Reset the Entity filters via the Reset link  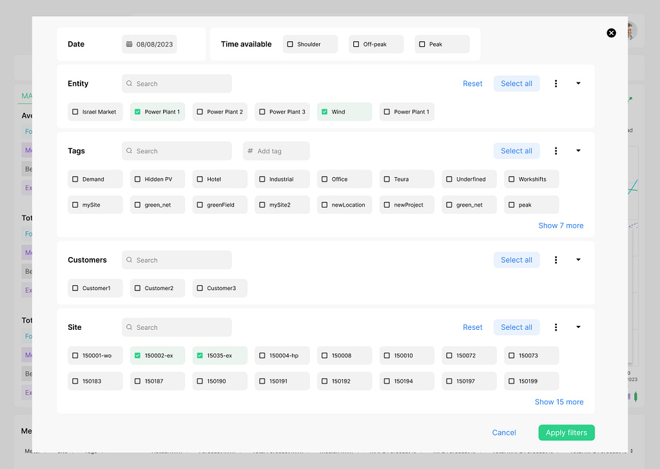point(472,83)
